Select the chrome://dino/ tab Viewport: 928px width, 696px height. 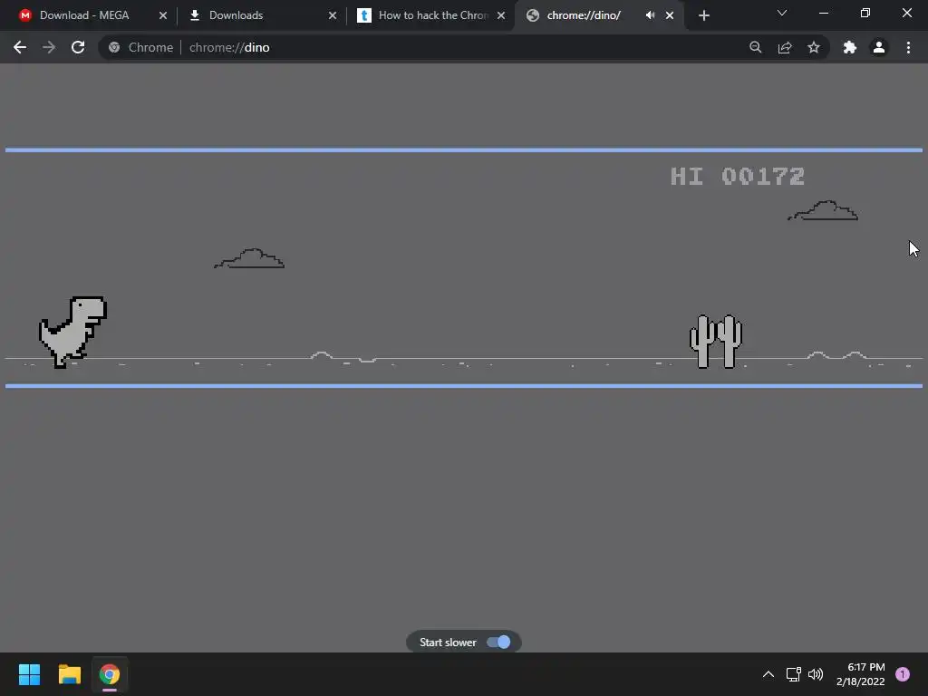pyautogui.click(x=584, y=15)
